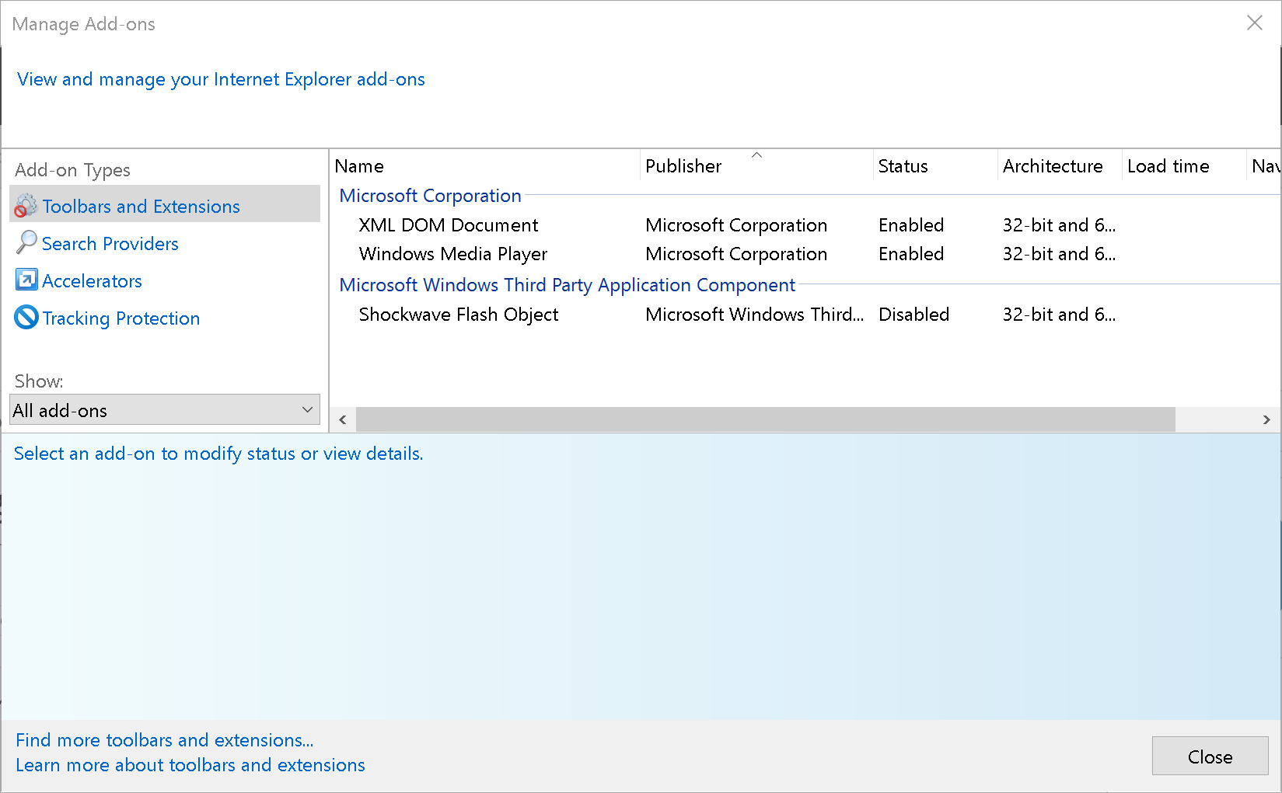Sort list by Publisher column header
Screen dimensions: 1282x793
tap(756, 166)
